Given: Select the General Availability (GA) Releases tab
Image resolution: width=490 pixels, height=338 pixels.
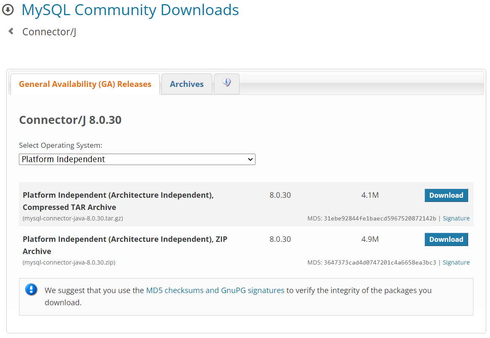Looking at the screenshot, I should (85, 84).
